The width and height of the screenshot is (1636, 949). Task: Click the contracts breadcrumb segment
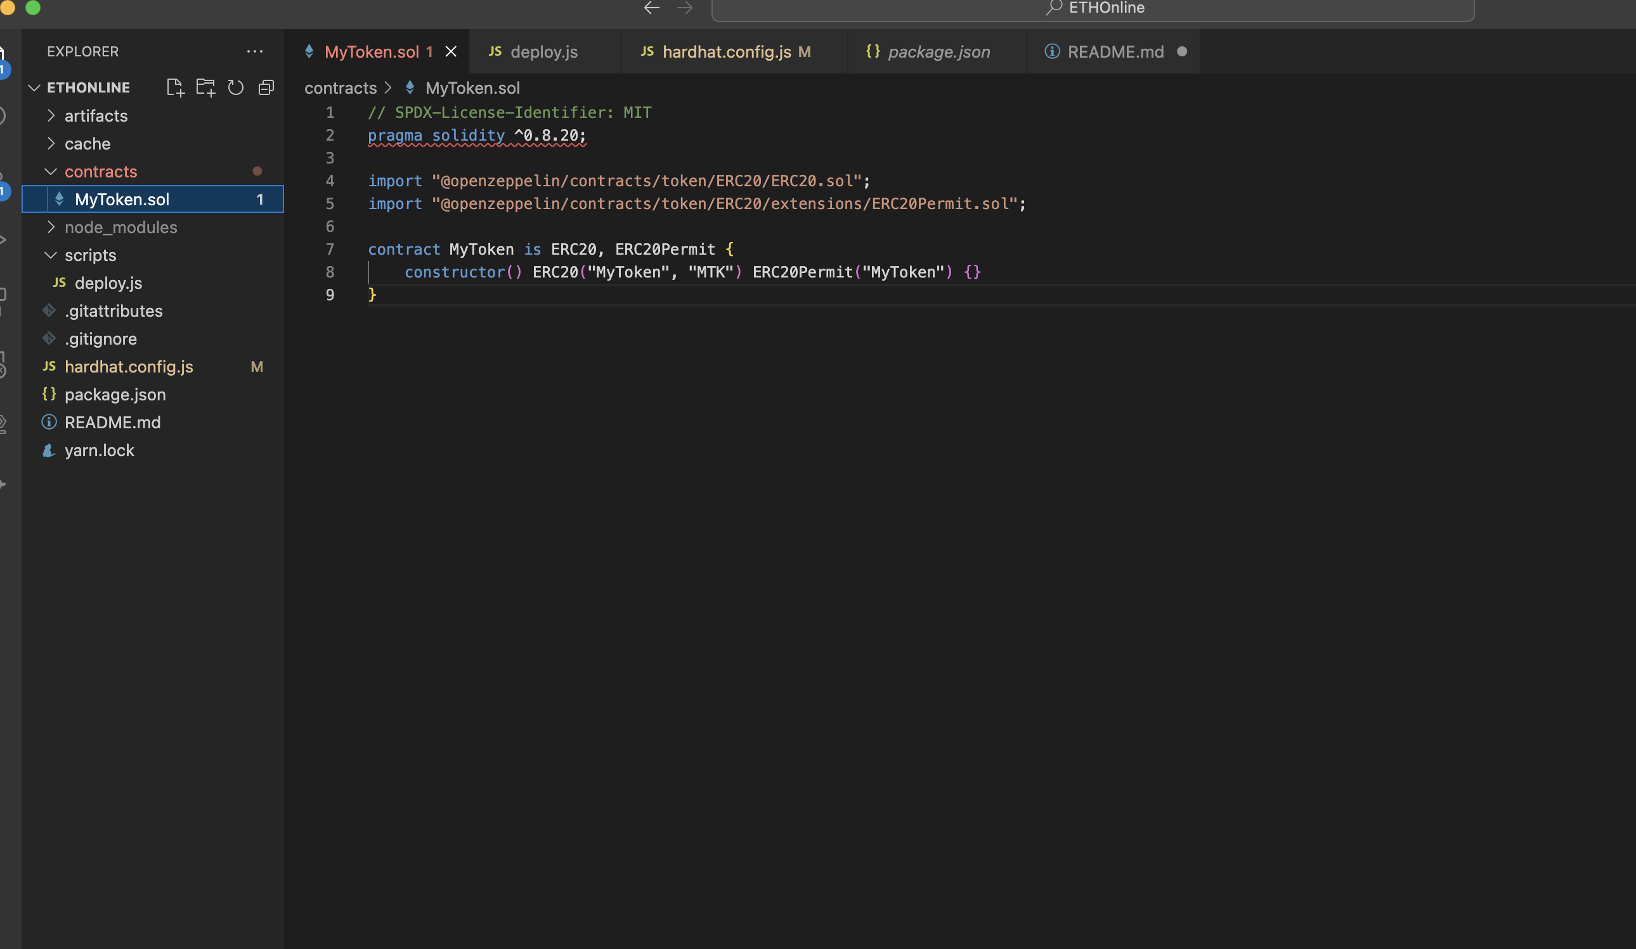coord(340,88)
